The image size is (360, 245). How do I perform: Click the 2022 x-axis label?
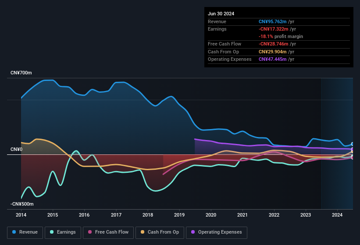click(x=274, y=215)
